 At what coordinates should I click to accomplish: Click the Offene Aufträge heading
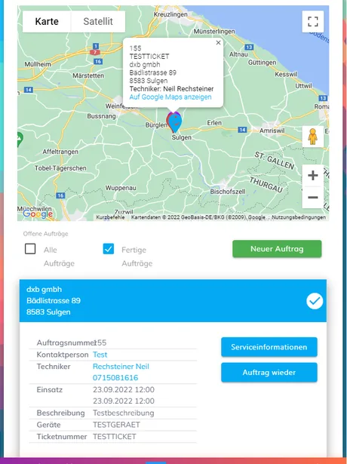[x=45, y=234]
